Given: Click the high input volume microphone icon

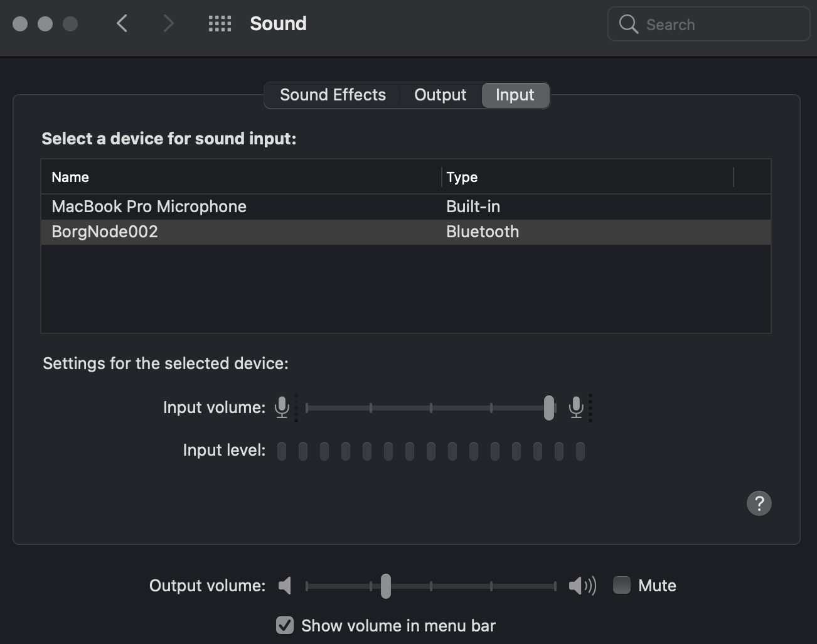Looking at the screenshot, I should pos(576,407).
